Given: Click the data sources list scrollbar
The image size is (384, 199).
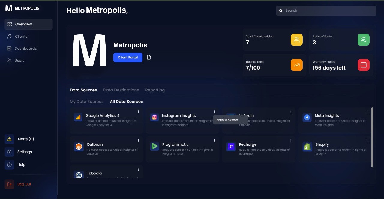Looking at the screenshot, I should pyautogui.click(x=372, y=137).
